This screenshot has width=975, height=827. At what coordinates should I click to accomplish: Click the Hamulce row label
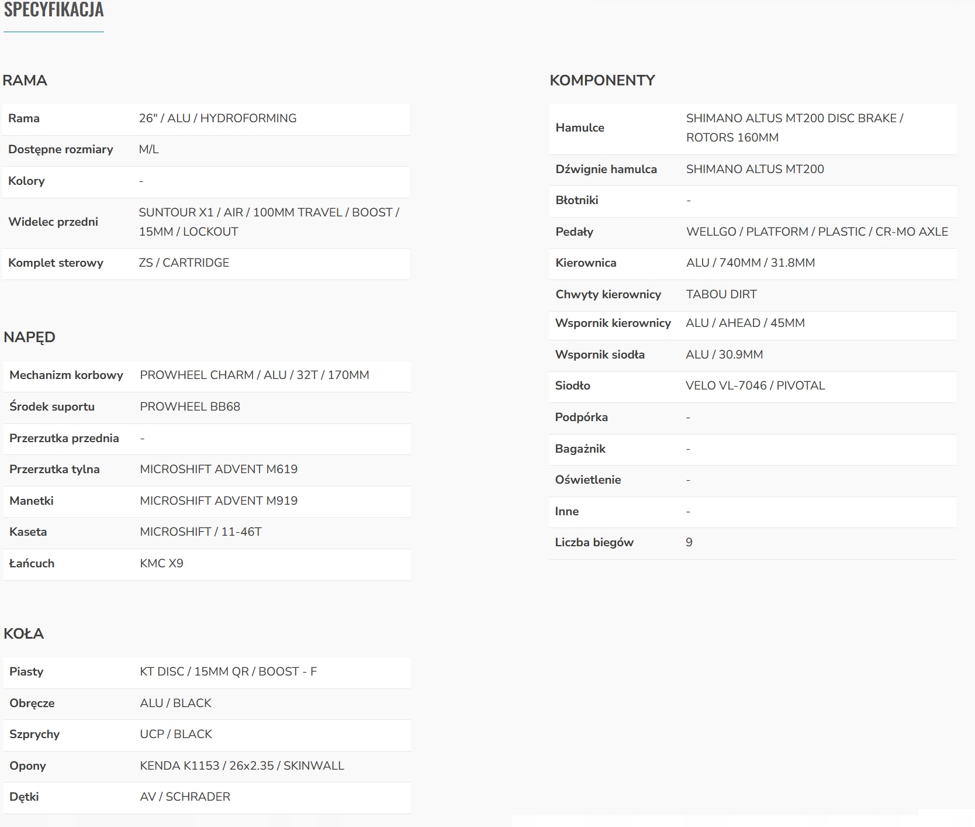[580, 128]
